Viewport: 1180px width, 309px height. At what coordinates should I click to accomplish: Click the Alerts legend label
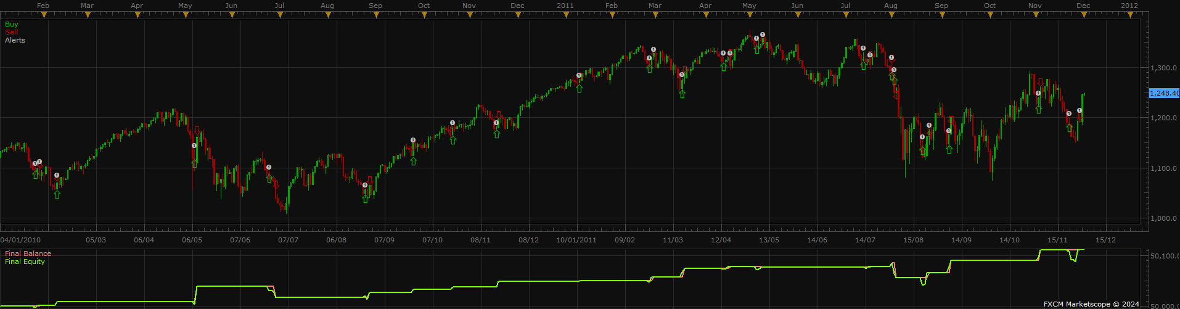[15, 40]
